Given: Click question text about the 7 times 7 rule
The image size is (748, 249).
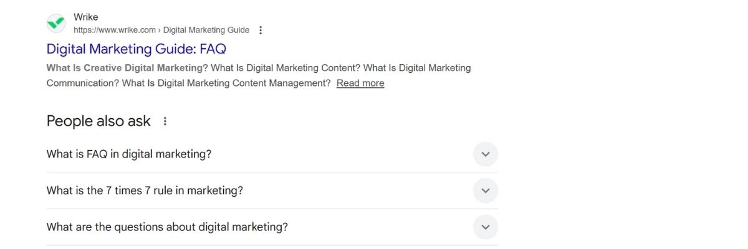Looking at the screenshot, I should [x=145, y=190].
